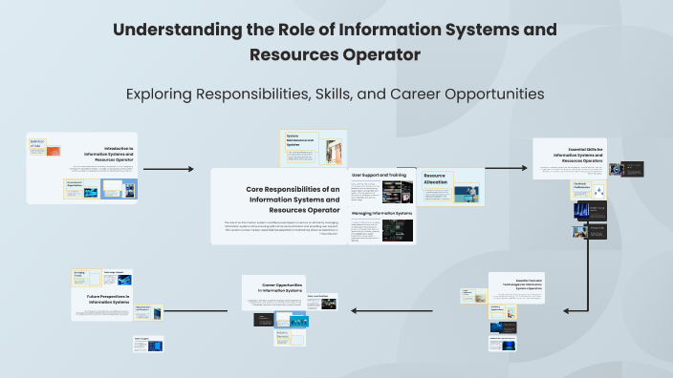Click the presentation title 'Understanding the Role of Information Systems'

(x=335, y=42)
